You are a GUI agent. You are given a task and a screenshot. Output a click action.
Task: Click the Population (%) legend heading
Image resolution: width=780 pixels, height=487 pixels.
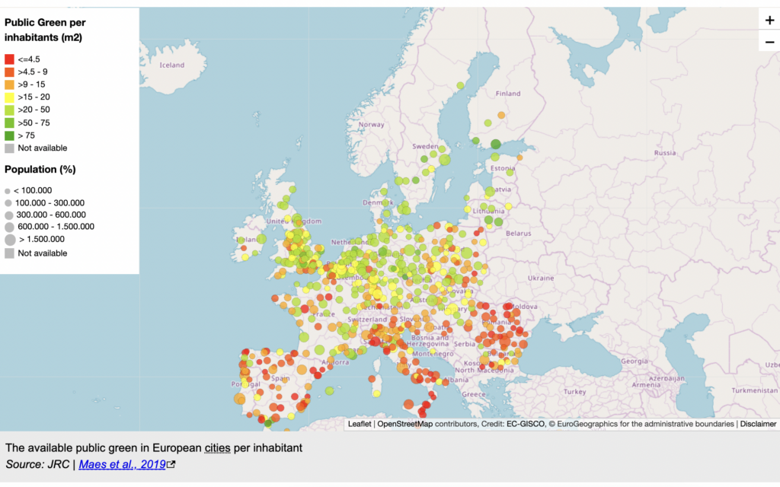(40, 170)
